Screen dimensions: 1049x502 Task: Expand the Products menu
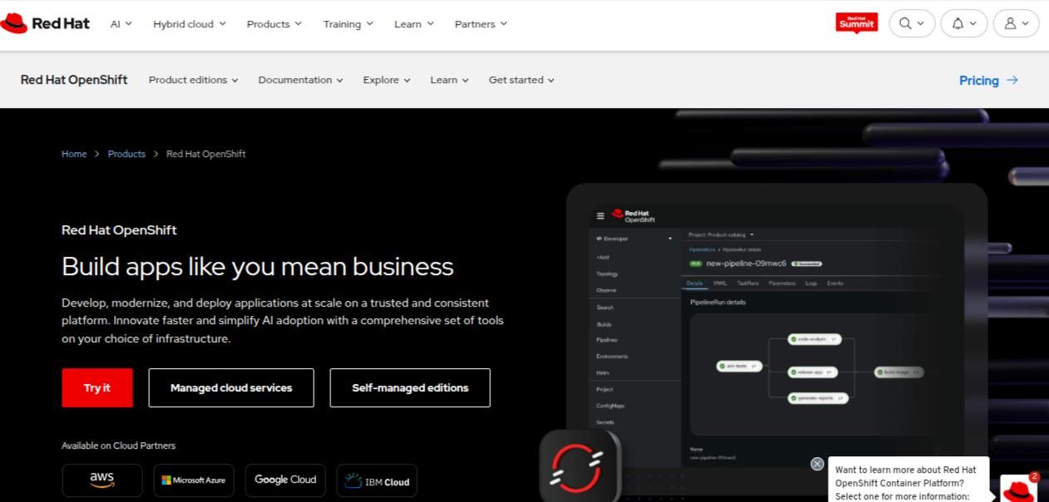(x=275, y=24)
